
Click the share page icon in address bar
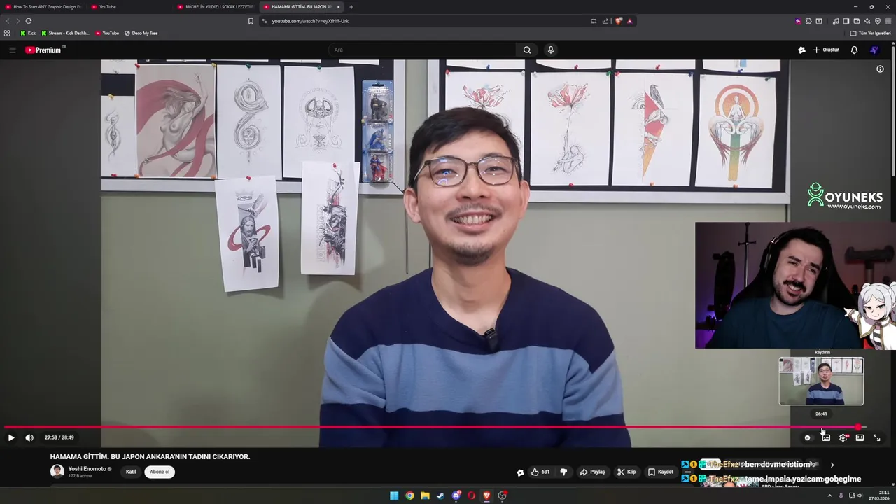click(x=605, y=21)
